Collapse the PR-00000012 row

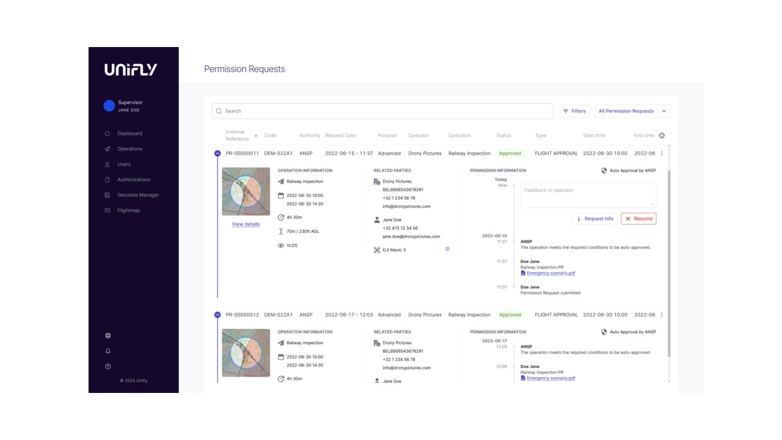coord(217,315)
